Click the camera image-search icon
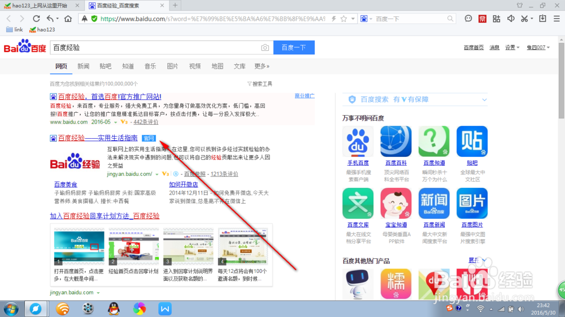 point(265,47)
